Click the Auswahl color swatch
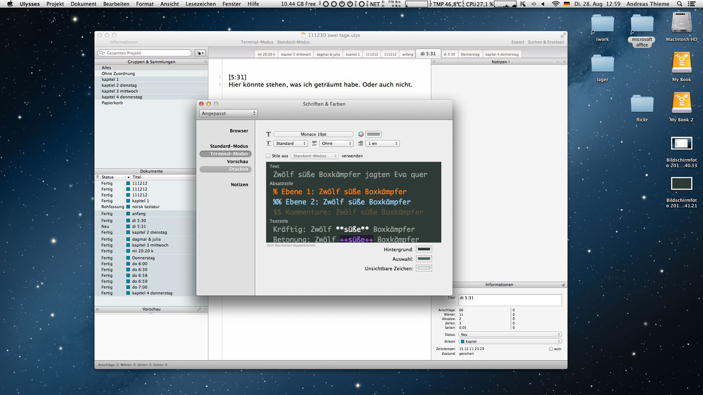 pyautogui.click(x=424, y=259)
